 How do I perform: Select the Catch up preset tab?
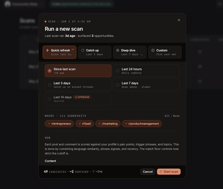(x=94, y=52)
